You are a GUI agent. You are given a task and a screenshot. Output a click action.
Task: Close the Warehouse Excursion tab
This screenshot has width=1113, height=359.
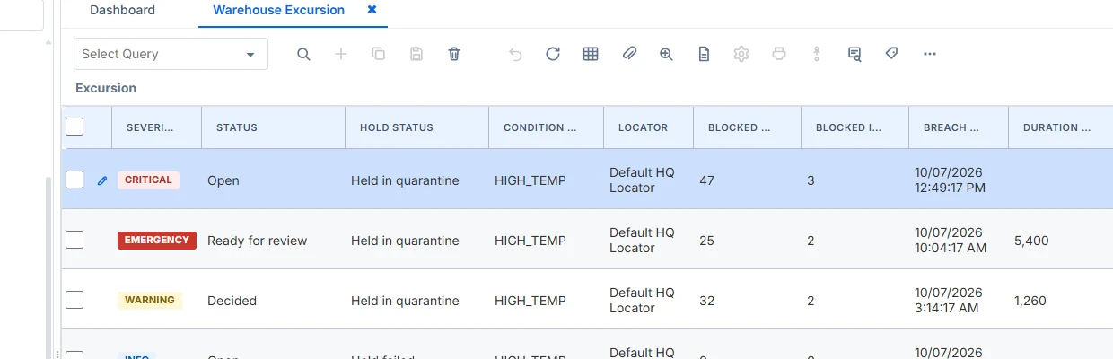point(372,10)
